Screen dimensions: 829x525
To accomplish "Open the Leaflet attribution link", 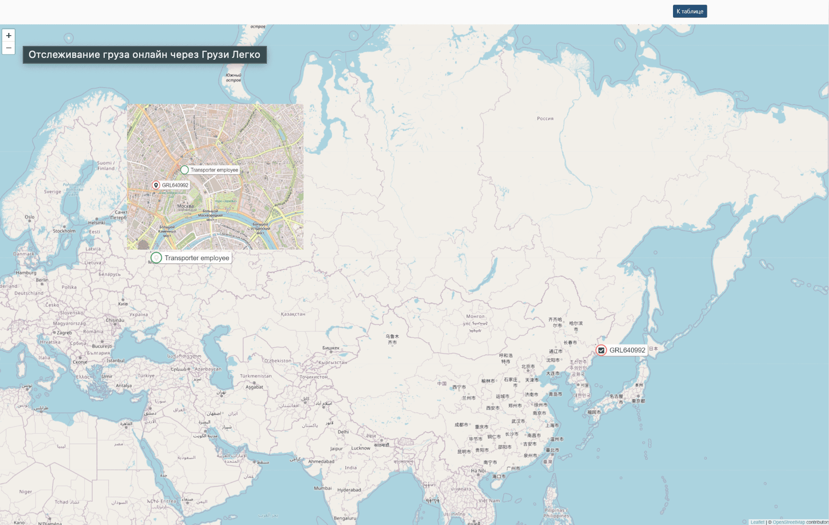I will pyautogui.click(x=757, y=522).
